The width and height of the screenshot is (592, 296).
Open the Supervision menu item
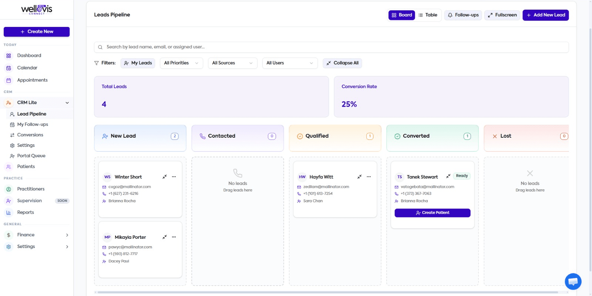[37, 201]
